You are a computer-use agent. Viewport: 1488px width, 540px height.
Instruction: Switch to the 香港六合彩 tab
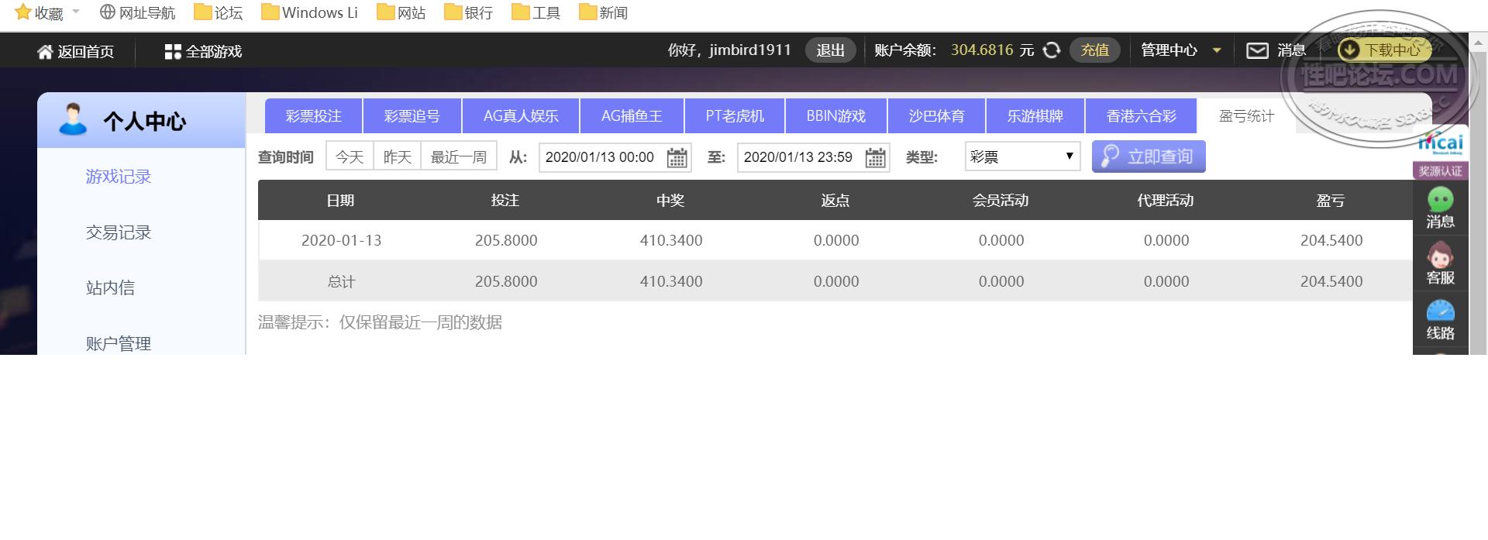click(1141, 116)
